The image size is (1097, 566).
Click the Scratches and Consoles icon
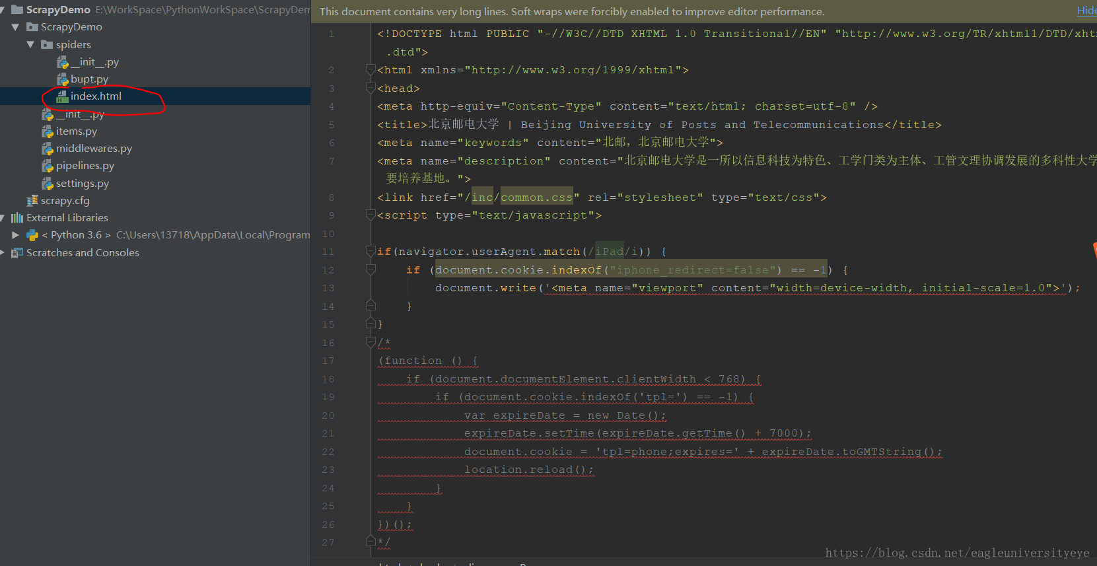17,252
